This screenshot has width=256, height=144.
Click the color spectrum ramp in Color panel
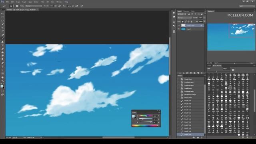pyautogui.click(x=145, y=126)
